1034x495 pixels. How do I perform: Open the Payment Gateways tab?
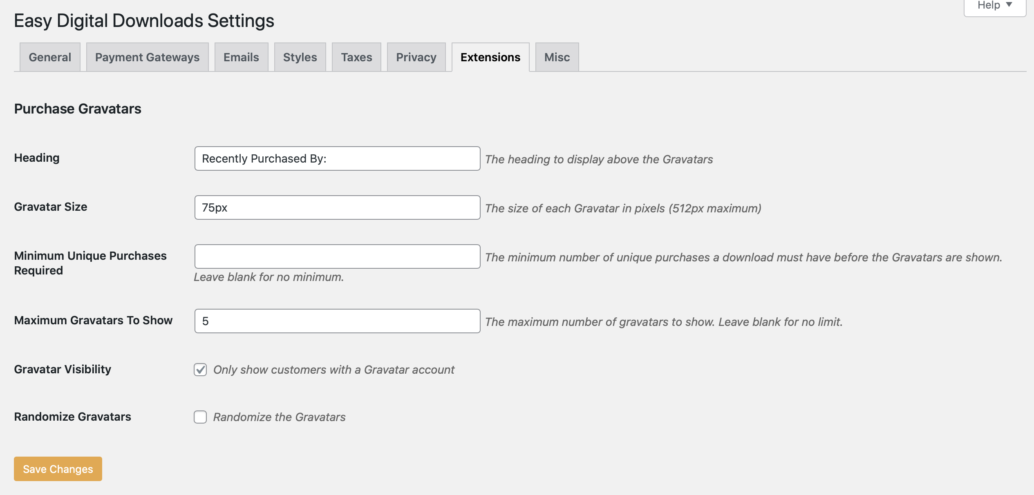point(147,57)
